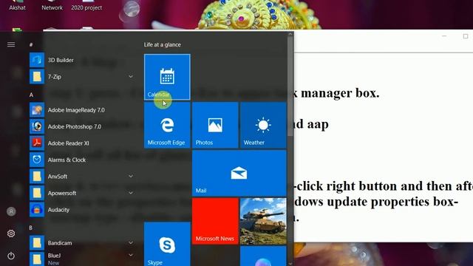The height and width of the screenshot is (266, 473).
Task: Open the BlueJ folder icon
Action: [37, 259]
